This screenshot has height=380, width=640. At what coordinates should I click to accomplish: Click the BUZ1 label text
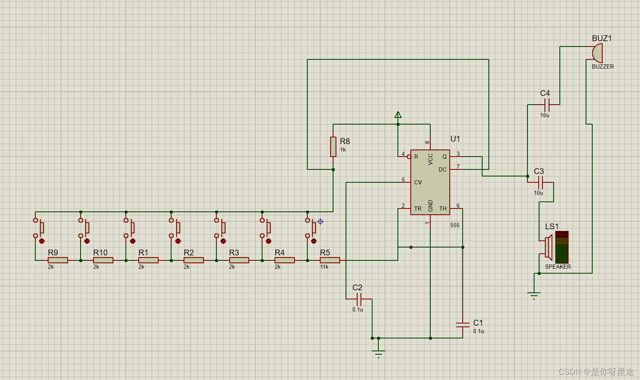coord(602,38)
